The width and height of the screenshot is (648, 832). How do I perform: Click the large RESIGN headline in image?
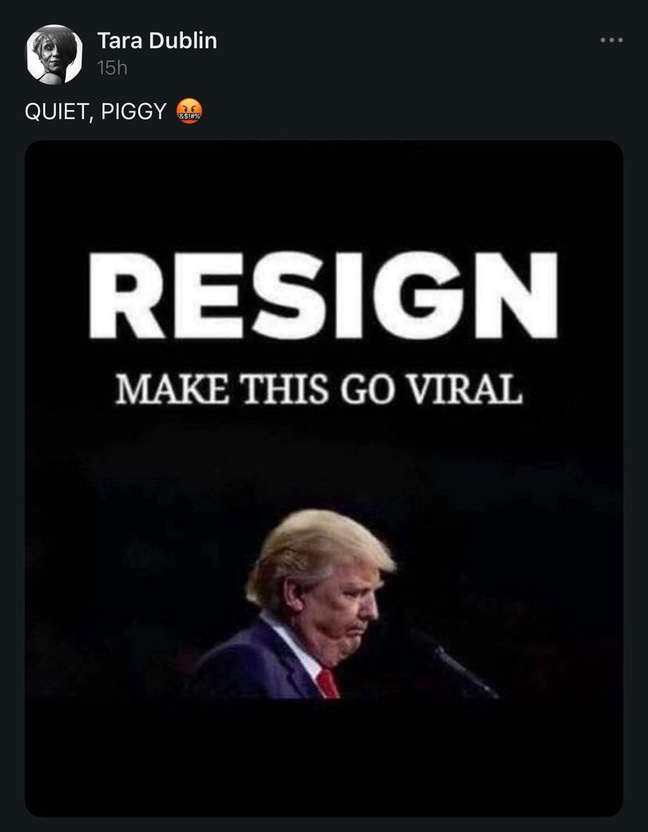click(324, 295)
